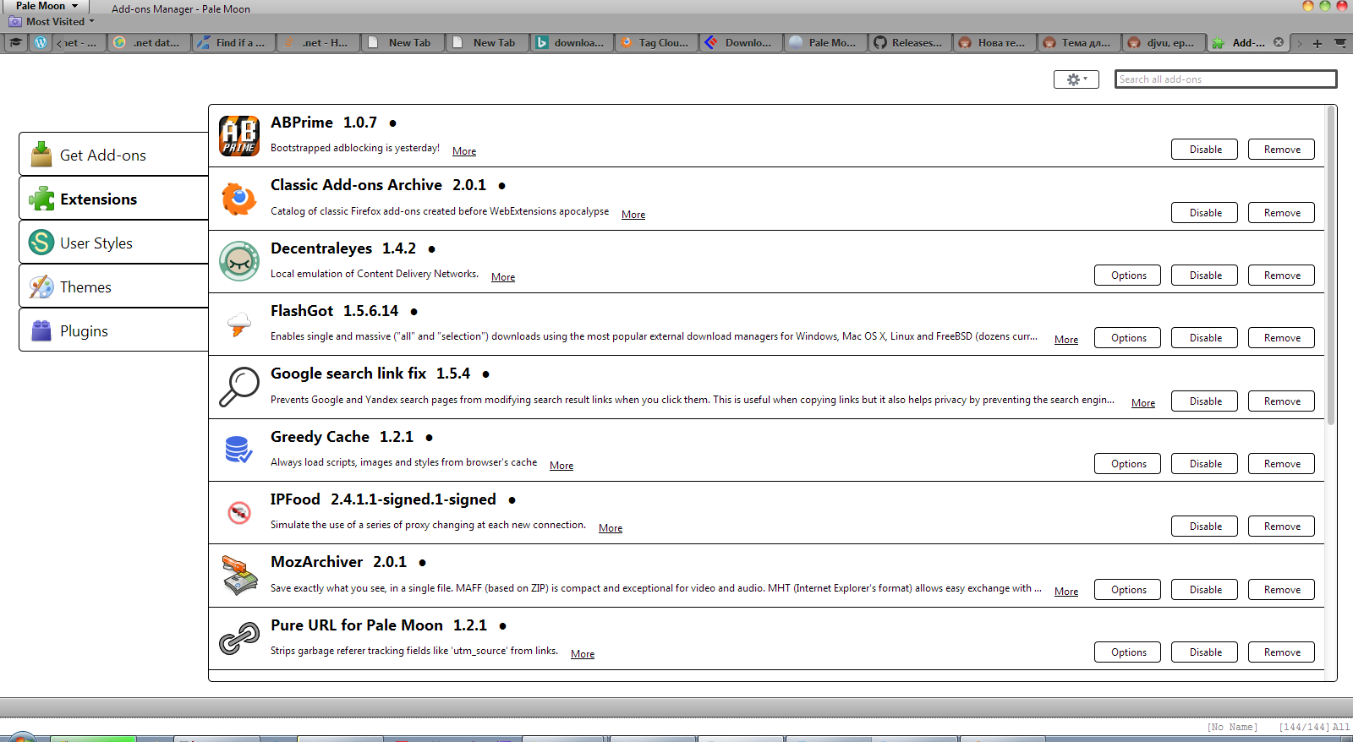Disable the MozArchiver extension
Image resolution: width=1353 pixels, height=742 pixels.
click(1205, 590)
